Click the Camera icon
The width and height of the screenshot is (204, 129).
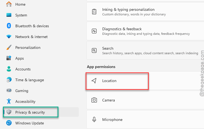[94, 100]
